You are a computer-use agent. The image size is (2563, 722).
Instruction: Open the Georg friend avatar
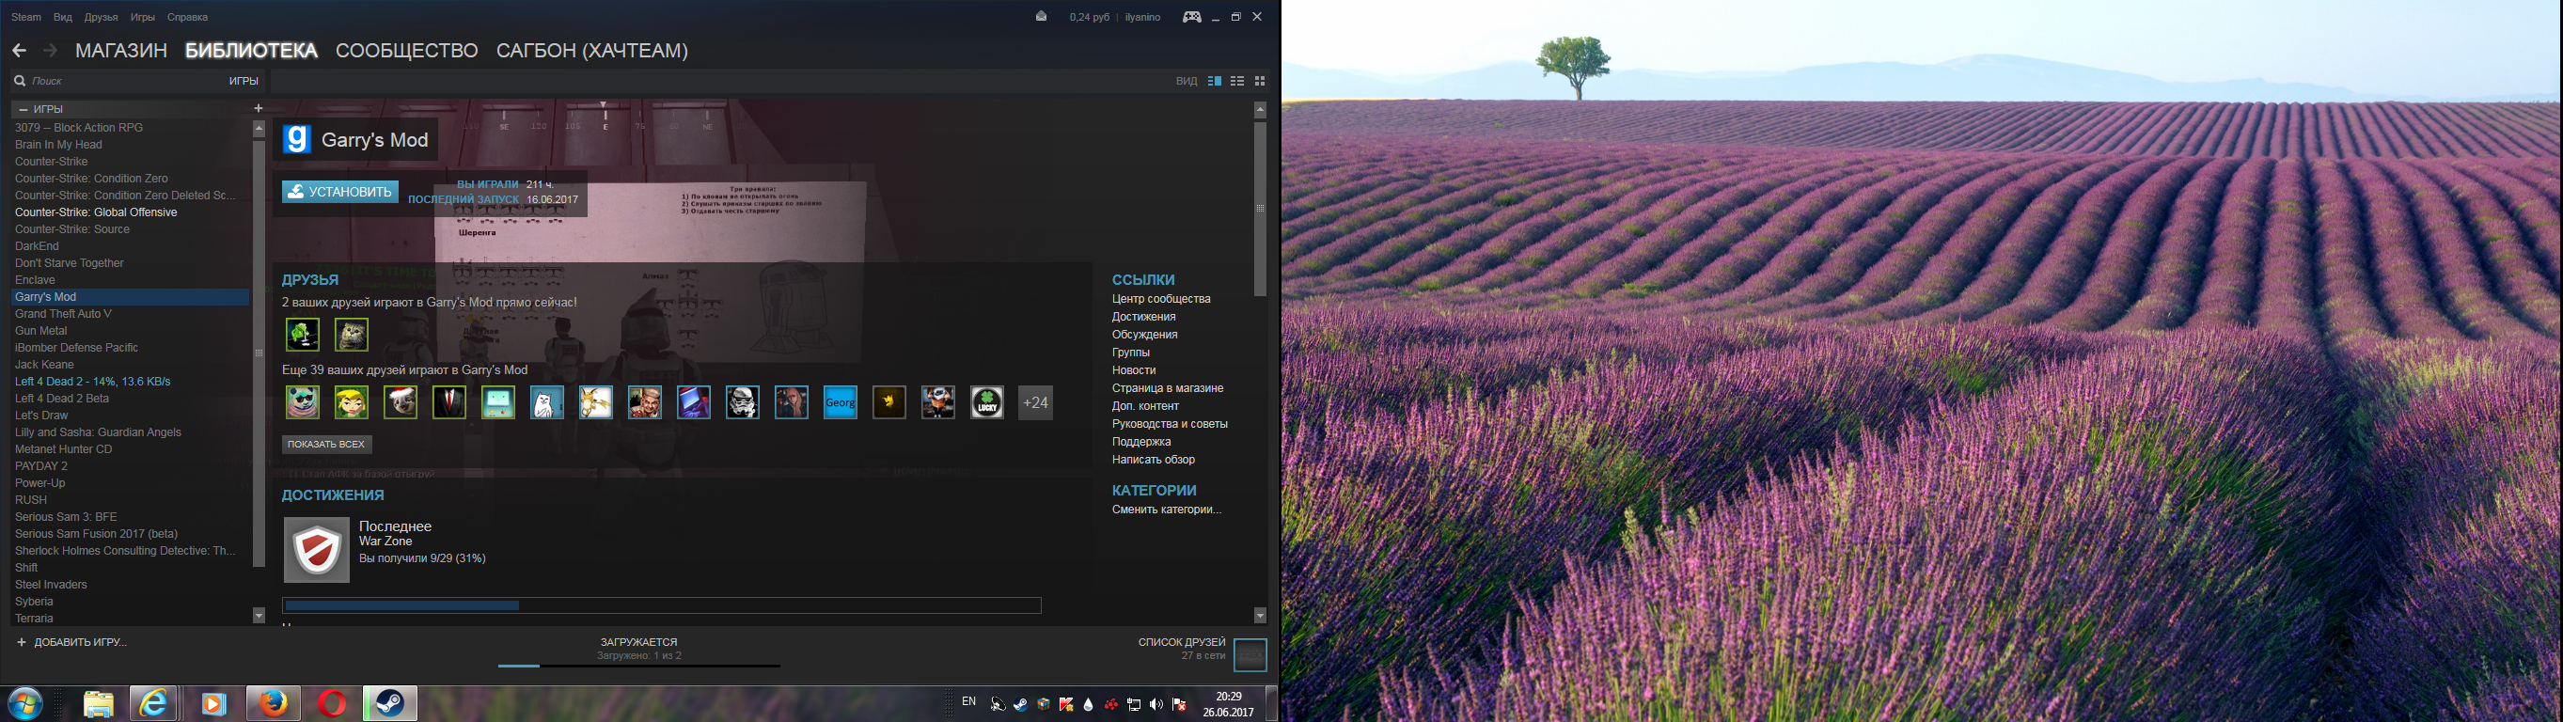tap(840, 402)
